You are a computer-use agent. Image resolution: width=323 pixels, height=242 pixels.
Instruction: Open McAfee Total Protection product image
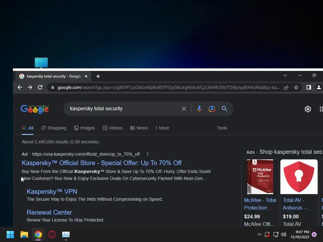(x=260, y=177)
